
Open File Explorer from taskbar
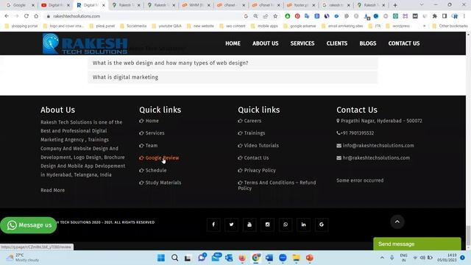(x=296, y=258)
